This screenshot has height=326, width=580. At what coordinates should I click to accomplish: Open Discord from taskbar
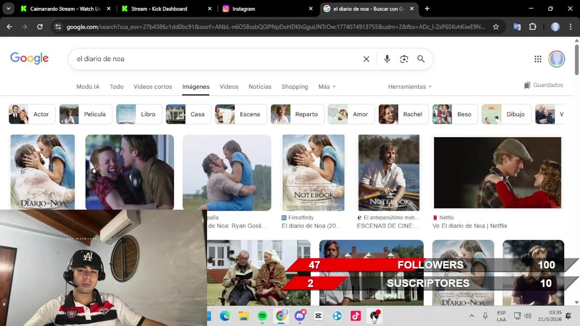[300, 316]
